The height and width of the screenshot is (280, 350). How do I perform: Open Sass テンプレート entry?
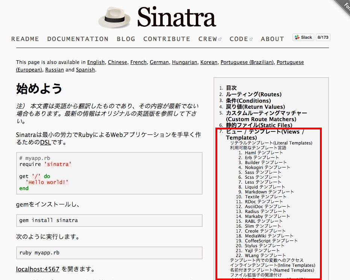(263, 172)
